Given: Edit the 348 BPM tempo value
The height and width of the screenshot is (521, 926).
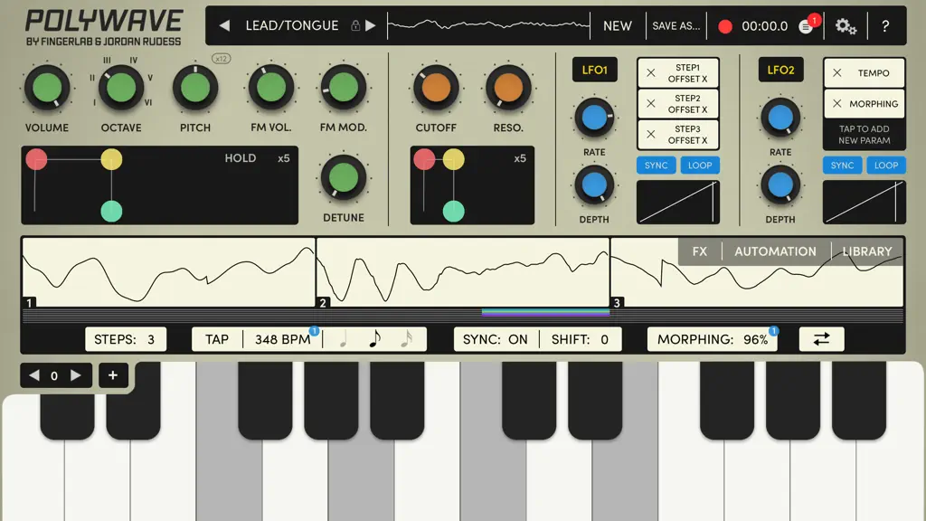Looking at the screenshot, I should tap(282, 339).
